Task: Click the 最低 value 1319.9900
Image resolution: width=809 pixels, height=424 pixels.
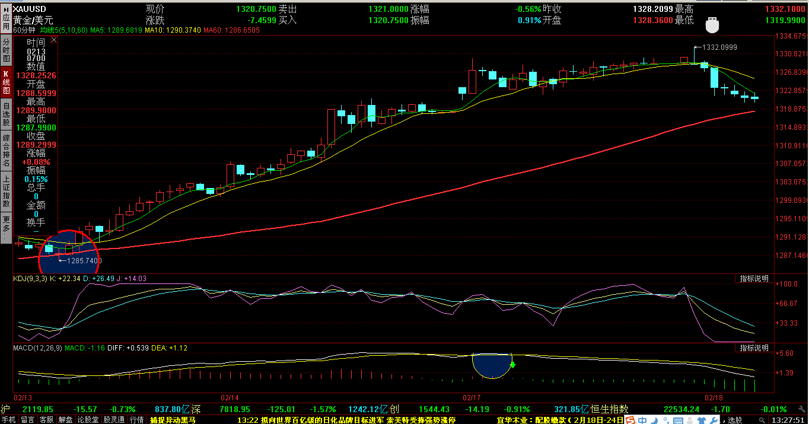Action: click(786, 20)
